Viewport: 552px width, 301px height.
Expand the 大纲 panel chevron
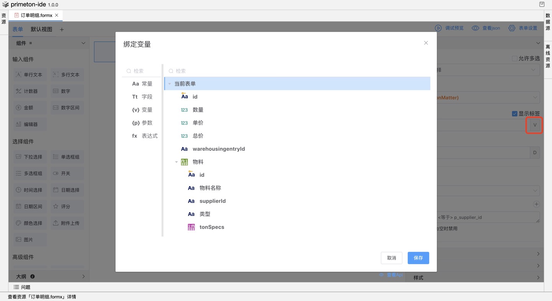(84, 276)
